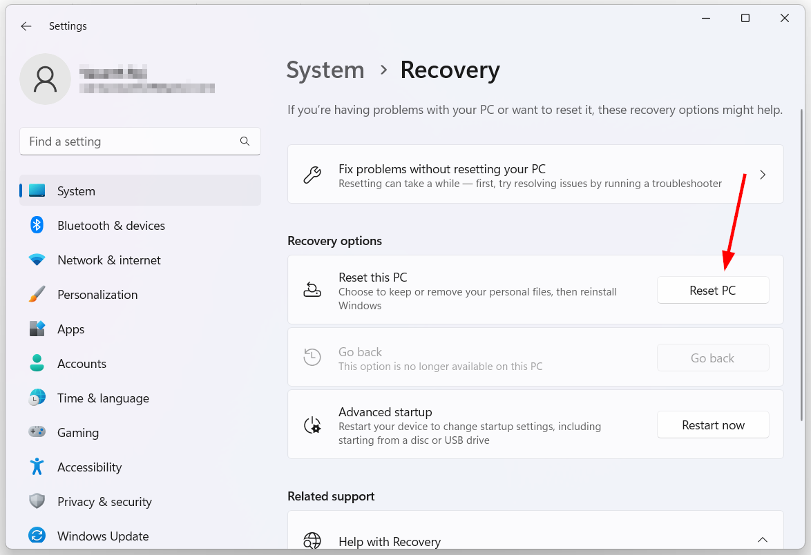The width and height of the screenshot is (811, 555).
Task: Click the wrench troubleshoot icon
Action: click(x=312, y=175)
